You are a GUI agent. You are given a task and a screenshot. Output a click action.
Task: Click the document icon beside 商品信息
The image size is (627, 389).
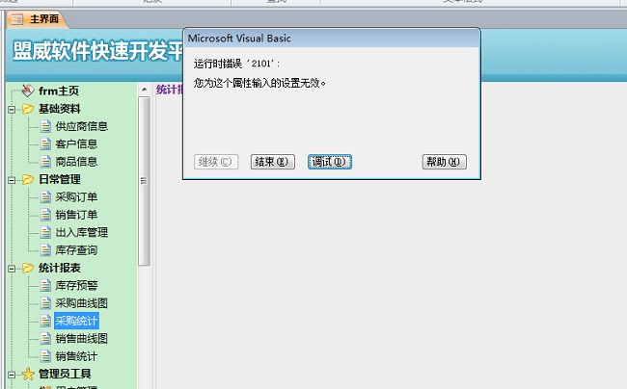45,162
